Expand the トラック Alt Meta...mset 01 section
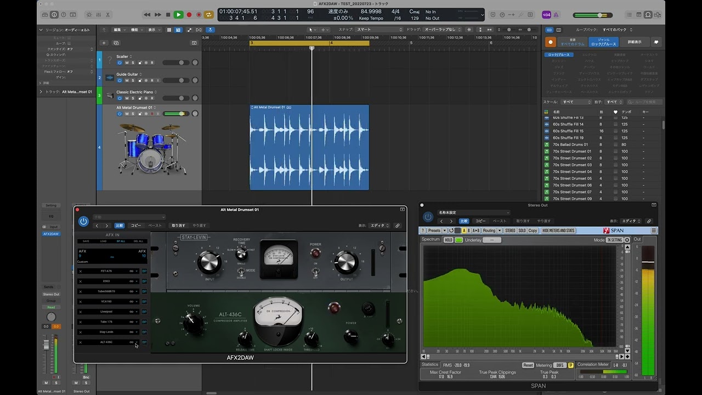 (x=41, y=92)
